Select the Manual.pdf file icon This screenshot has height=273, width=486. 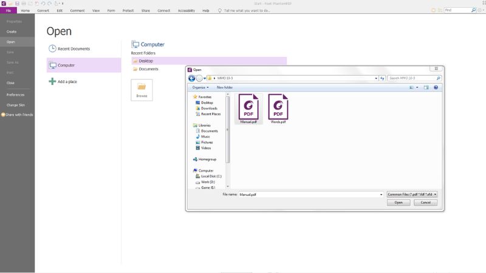(x=248, y=107)
